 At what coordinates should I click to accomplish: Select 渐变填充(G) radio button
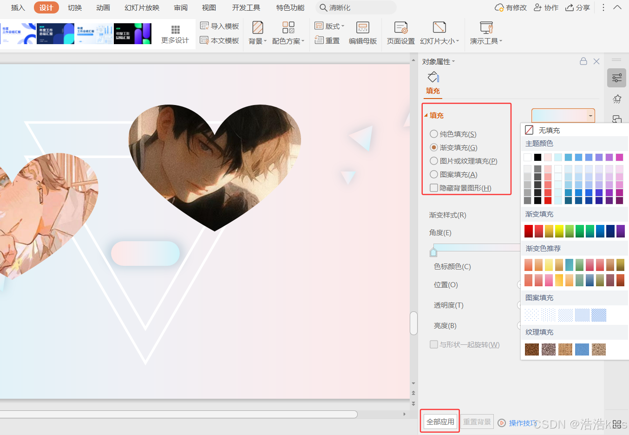tap(434, 147)
